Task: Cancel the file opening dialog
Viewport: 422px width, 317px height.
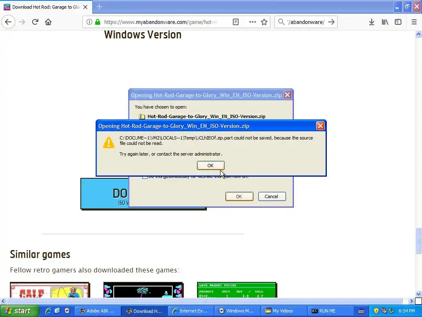Action: tap(272, 196)
